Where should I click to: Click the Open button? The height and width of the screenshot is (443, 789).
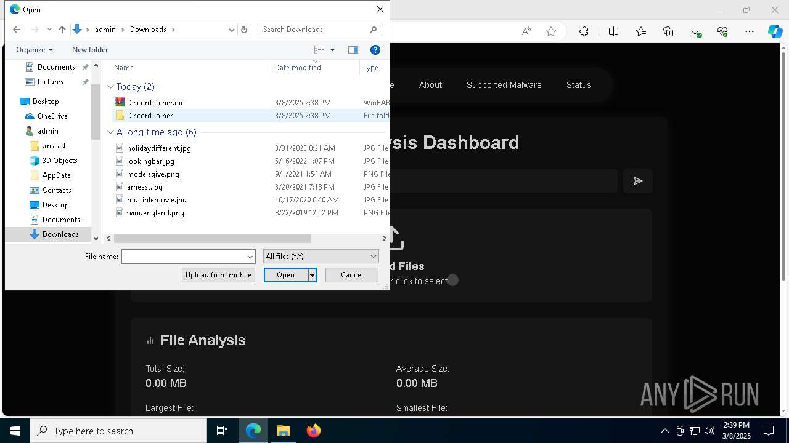[x=286, y=275]
